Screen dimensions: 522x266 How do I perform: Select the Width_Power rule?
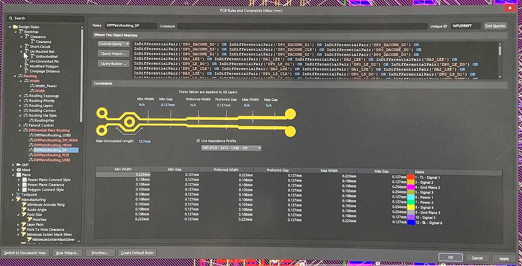[46, 86]
